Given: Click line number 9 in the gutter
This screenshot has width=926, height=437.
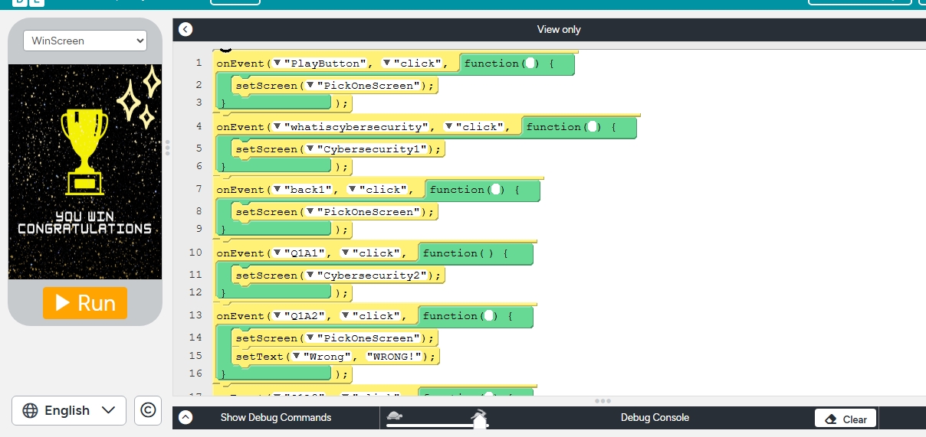Looking at the screenshot, I should click(199, 228).
